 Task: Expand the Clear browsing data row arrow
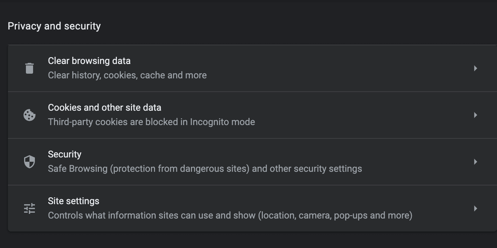(476, 68)
